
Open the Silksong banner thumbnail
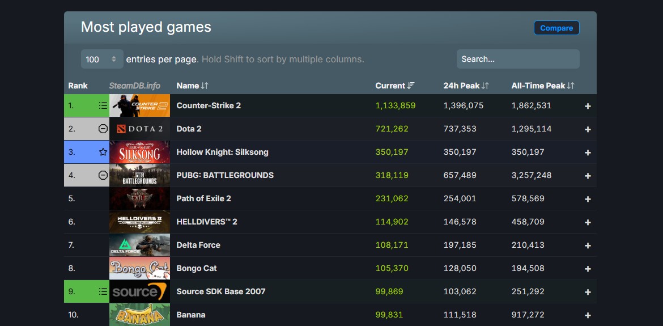(x=139, y=152)
